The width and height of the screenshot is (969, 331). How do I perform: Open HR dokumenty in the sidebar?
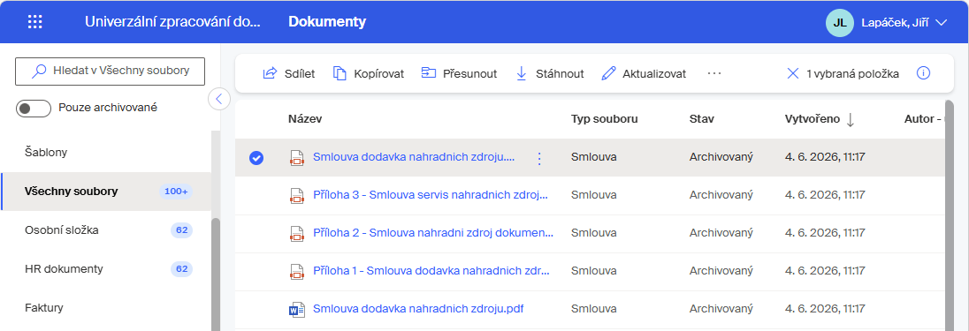[x=64, y=268]
